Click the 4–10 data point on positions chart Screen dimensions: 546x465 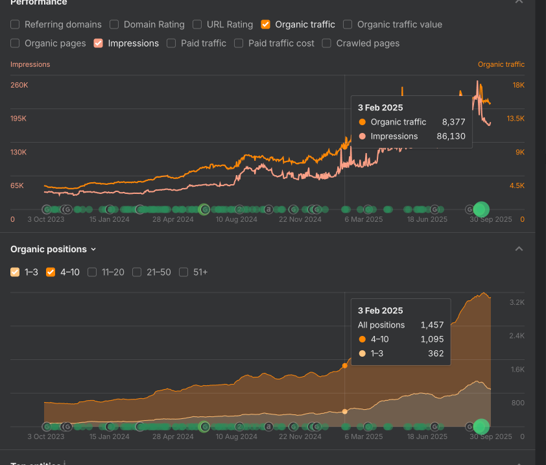344,366
